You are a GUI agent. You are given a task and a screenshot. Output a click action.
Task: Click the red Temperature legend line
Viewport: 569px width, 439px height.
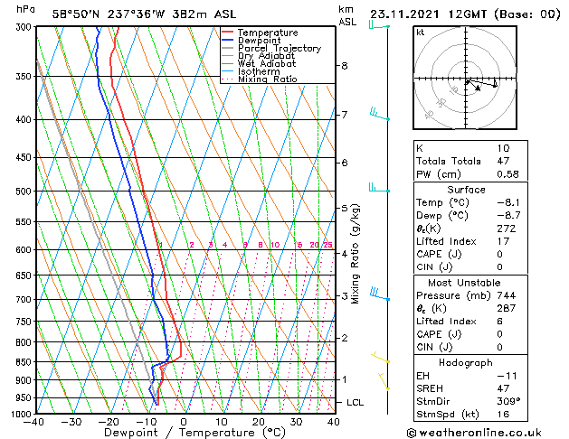[228, 33]
